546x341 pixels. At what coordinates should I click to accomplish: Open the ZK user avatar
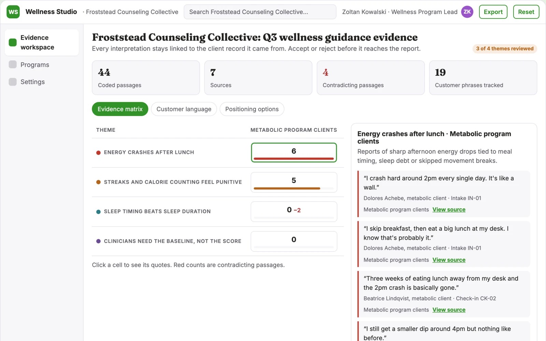[467, 12]
